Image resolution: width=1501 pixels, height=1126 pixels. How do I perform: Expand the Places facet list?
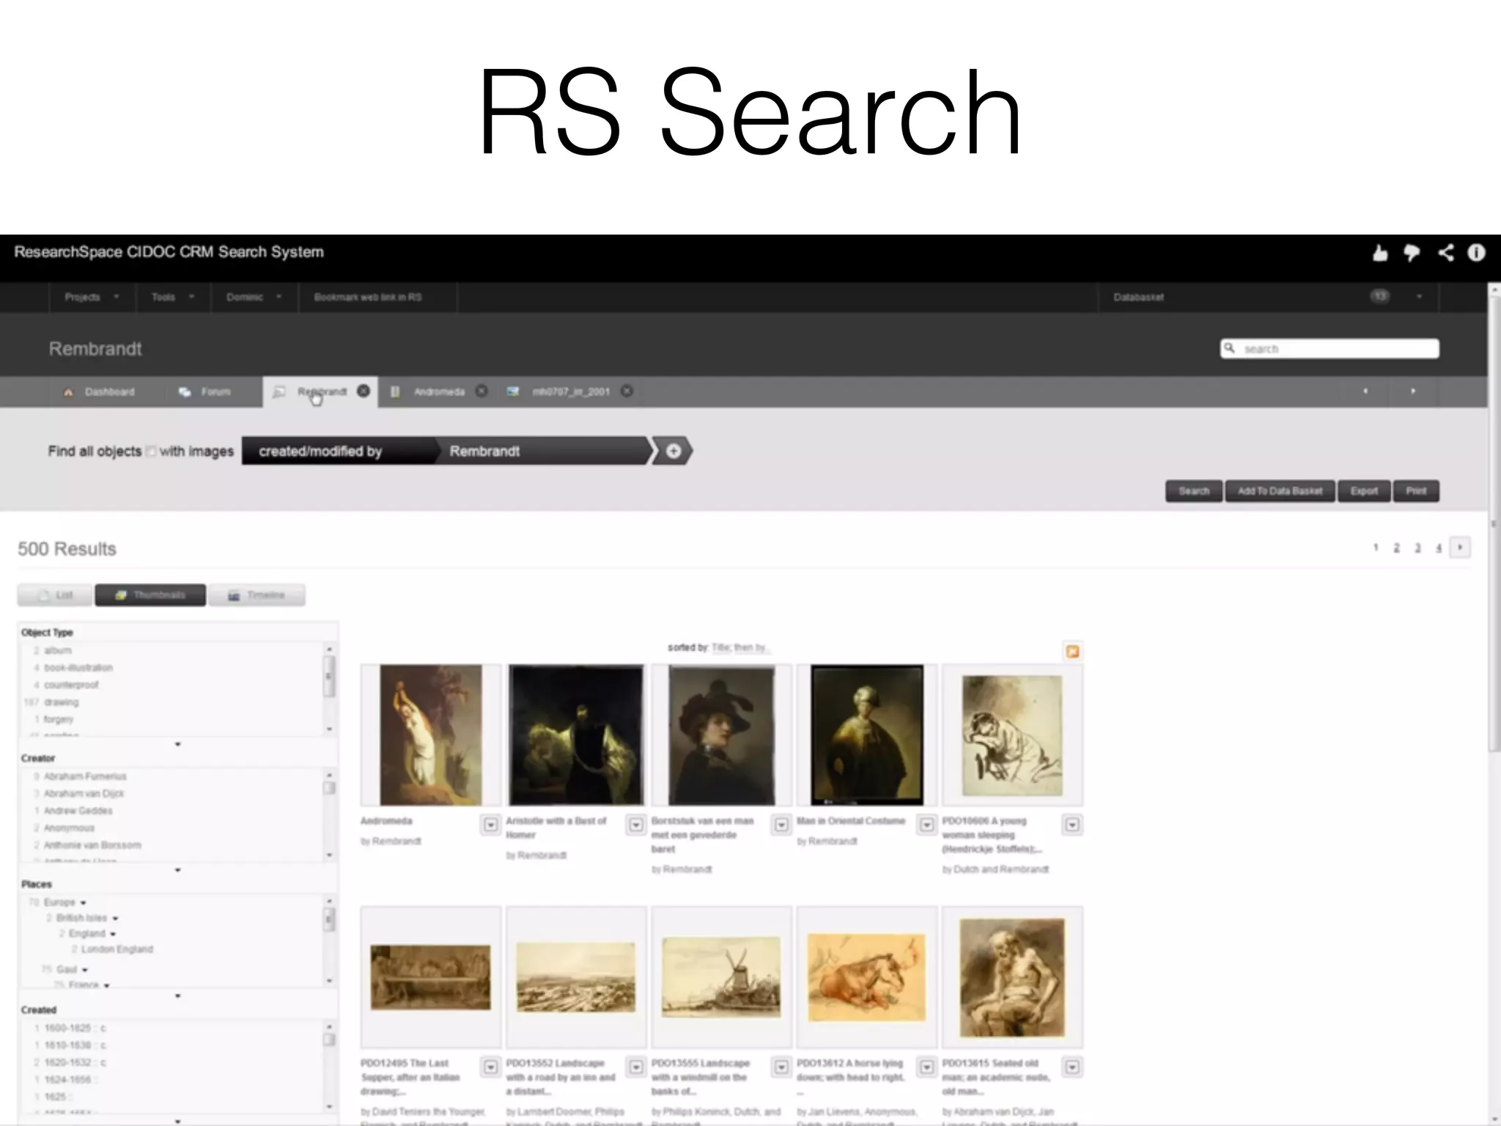177,996
